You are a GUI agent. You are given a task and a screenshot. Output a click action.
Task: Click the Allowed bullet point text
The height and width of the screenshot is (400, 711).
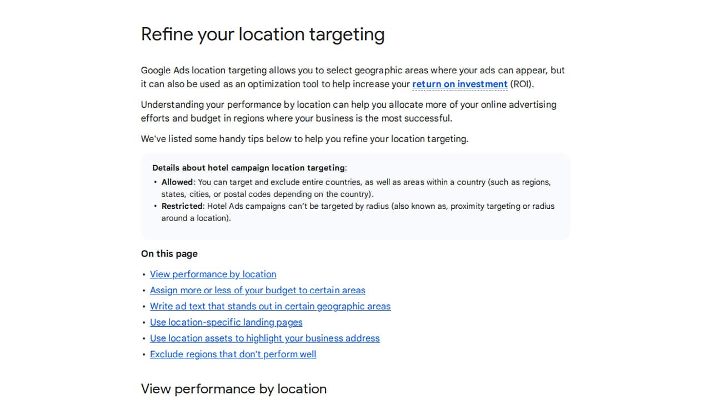pos(356,188)
